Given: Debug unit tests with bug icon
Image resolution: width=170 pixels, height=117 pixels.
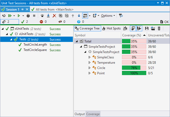Looking at the screenshot, I should (x=28, y=16).
